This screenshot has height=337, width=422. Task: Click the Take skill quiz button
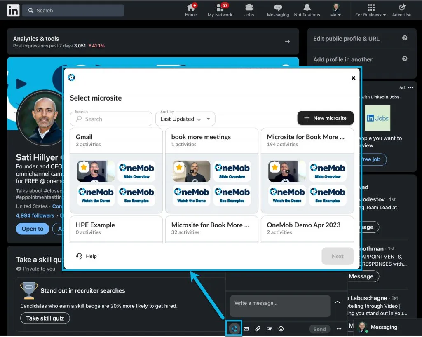[x=45, y=318]
